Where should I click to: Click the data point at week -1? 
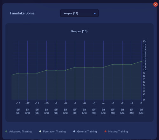132,64
